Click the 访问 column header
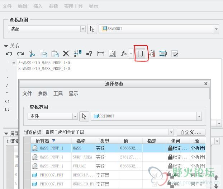The width and height of the screenshot is (223, 189). [178, 141]
